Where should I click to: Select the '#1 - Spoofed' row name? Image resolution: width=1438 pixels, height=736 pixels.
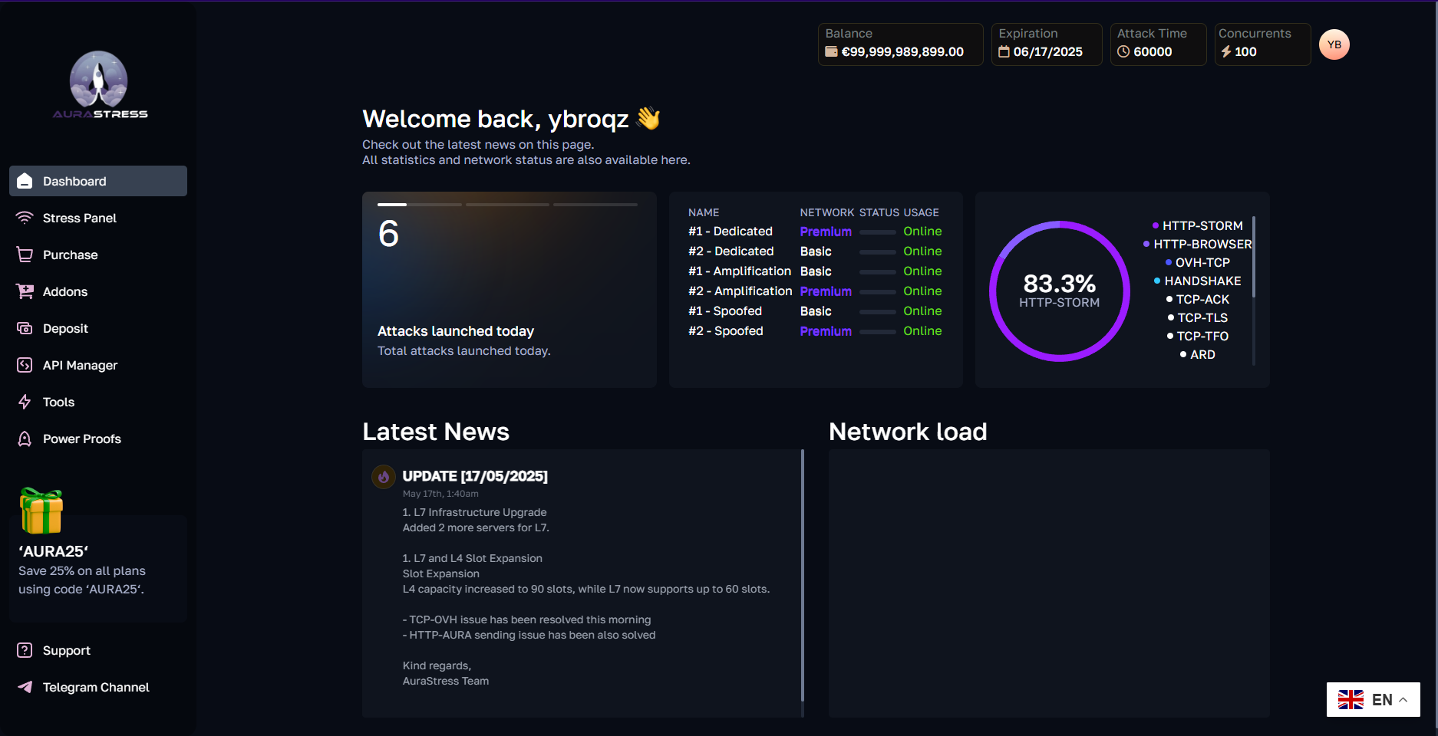pos(725,311)
